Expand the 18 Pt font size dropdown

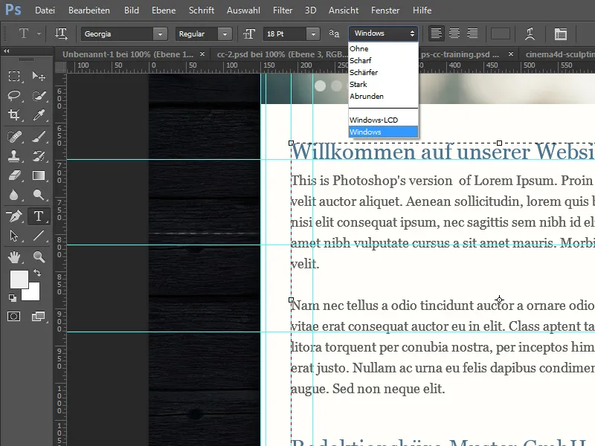(x=315, y=34)
